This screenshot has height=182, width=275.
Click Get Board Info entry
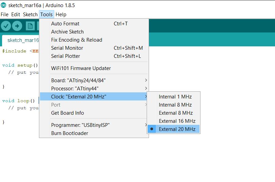click(67, 113)
